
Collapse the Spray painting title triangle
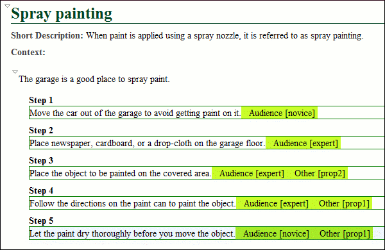pyautogui.click(x=7, y=6)
